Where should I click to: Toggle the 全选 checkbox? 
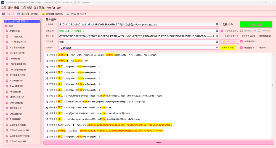click(x=6, y=26)
